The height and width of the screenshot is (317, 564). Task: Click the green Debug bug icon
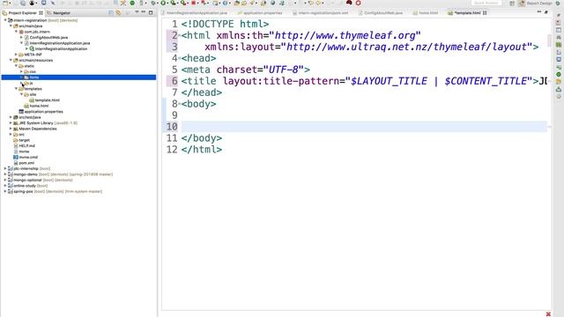point(154,3)
